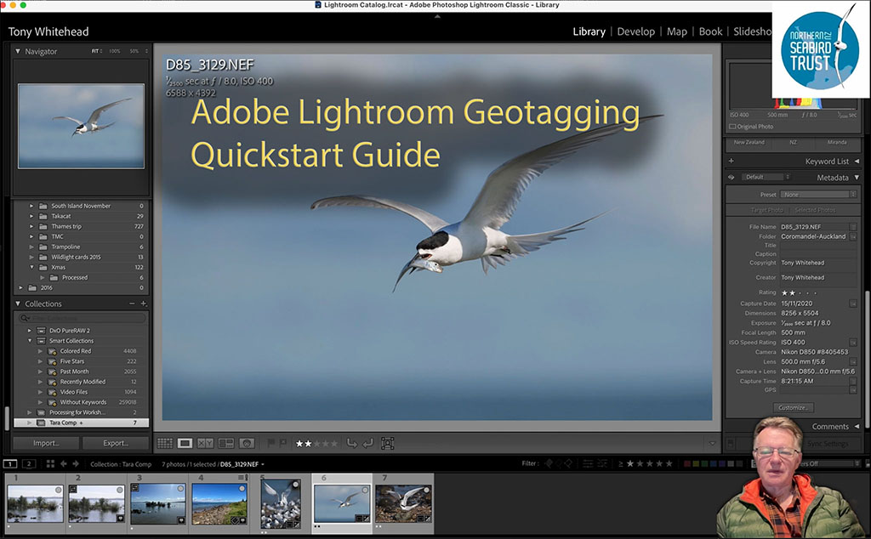Viewport: 871px width, 539px height.
Task: Click the Export button
Action: [116, 443]
